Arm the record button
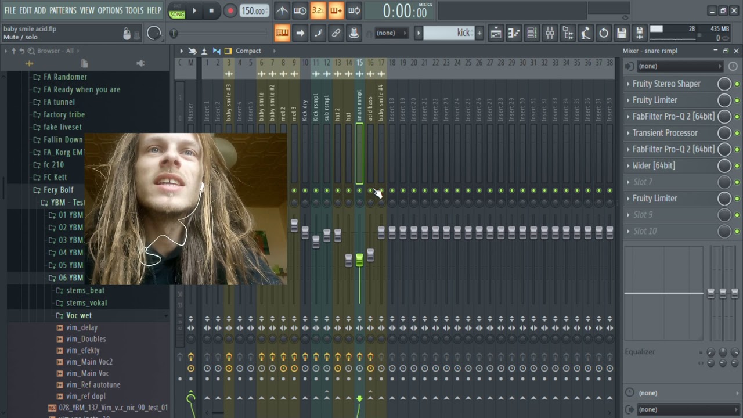 click(230, 10)
